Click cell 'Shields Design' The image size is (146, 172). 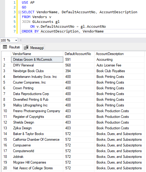click(37, 122)
